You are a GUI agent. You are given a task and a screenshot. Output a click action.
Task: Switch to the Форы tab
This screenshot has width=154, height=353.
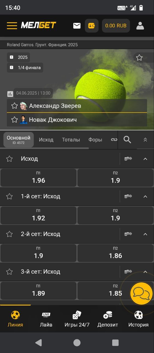tap(95, 140)
